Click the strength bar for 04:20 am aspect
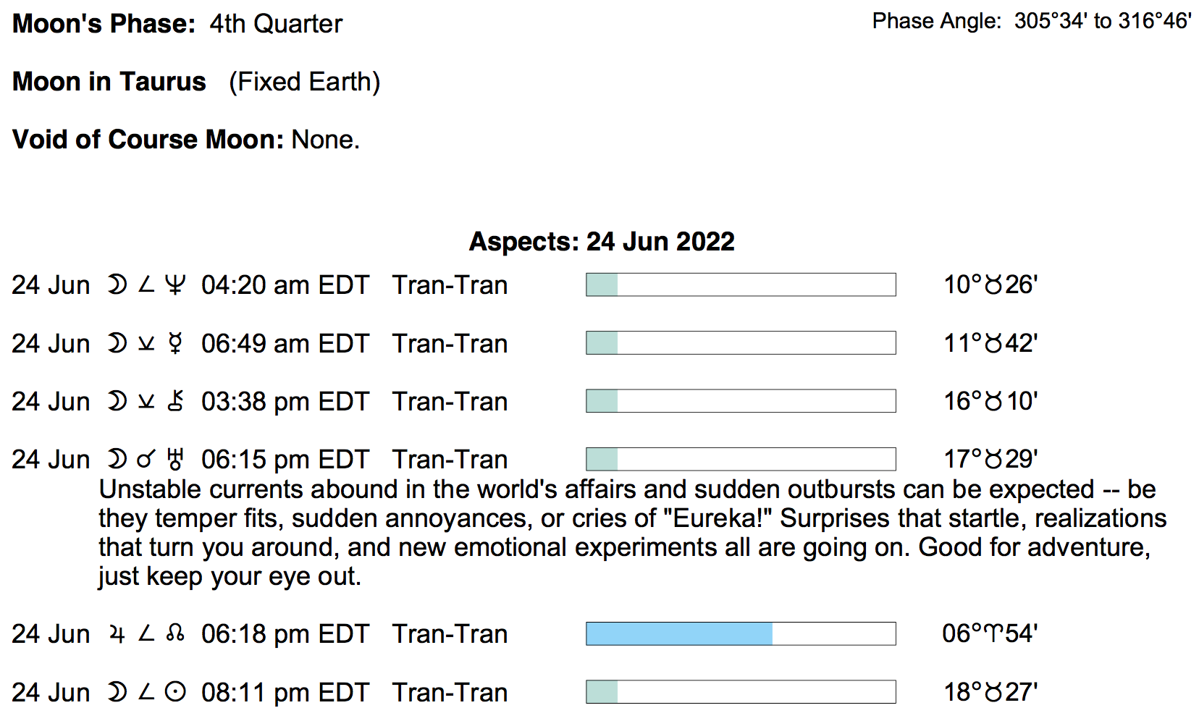Viewport: 1199px width, 721px height. 740,285
